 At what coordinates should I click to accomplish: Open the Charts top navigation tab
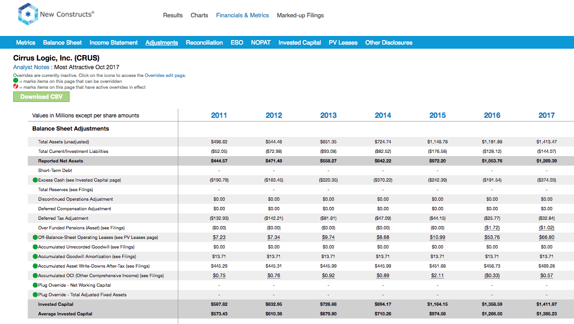pyautogui.click(x=199, y=15)
